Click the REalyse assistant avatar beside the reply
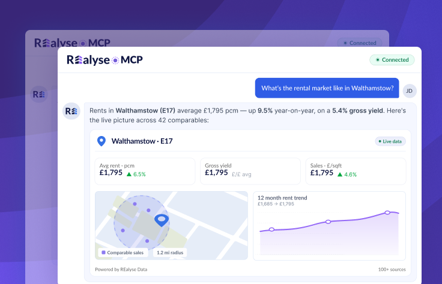The height and width of the screenshot is (284, 442). tap(71, 111)
